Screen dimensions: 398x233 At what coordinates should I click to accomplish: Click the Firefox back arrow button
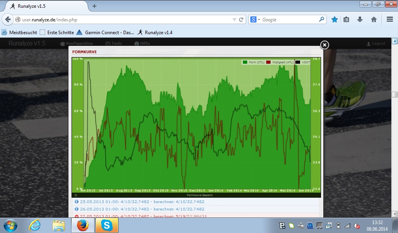tap(8, 19)
